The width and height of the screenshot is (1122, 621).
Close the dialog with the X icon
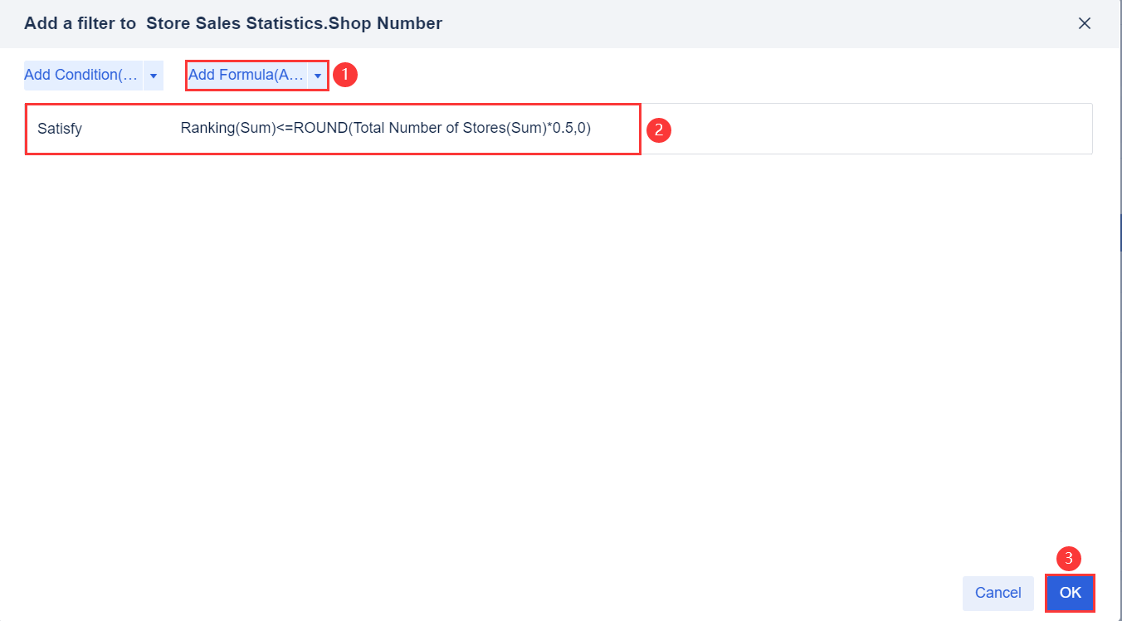pos(1085,23)
